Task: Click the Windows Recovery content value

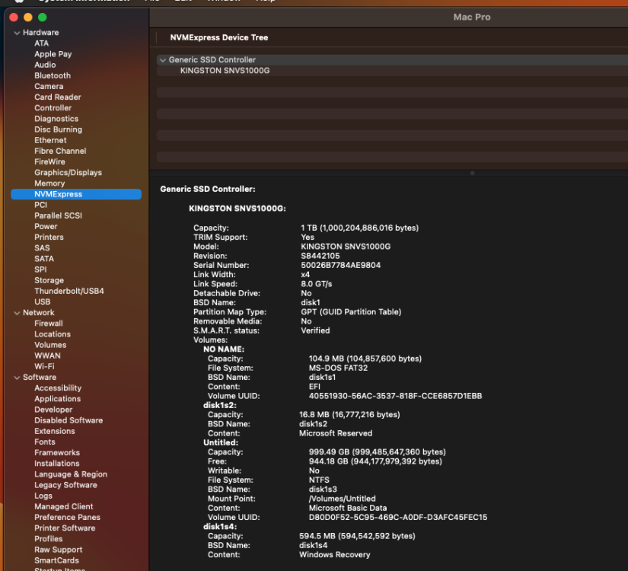Action: tap(334, 555)
